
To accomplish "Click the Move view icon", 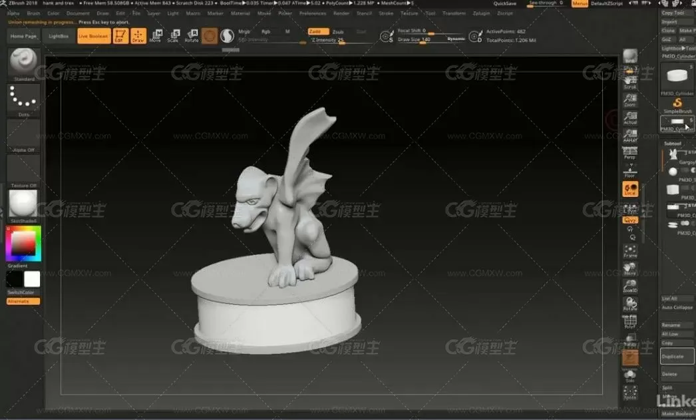I will tap(630, 269).
